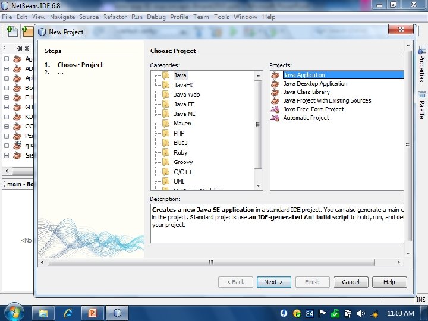This screenshot has width=428, height=321.
Task: Expand the KO project tree node
Action: pyautogui.click(x=7, y=117)
